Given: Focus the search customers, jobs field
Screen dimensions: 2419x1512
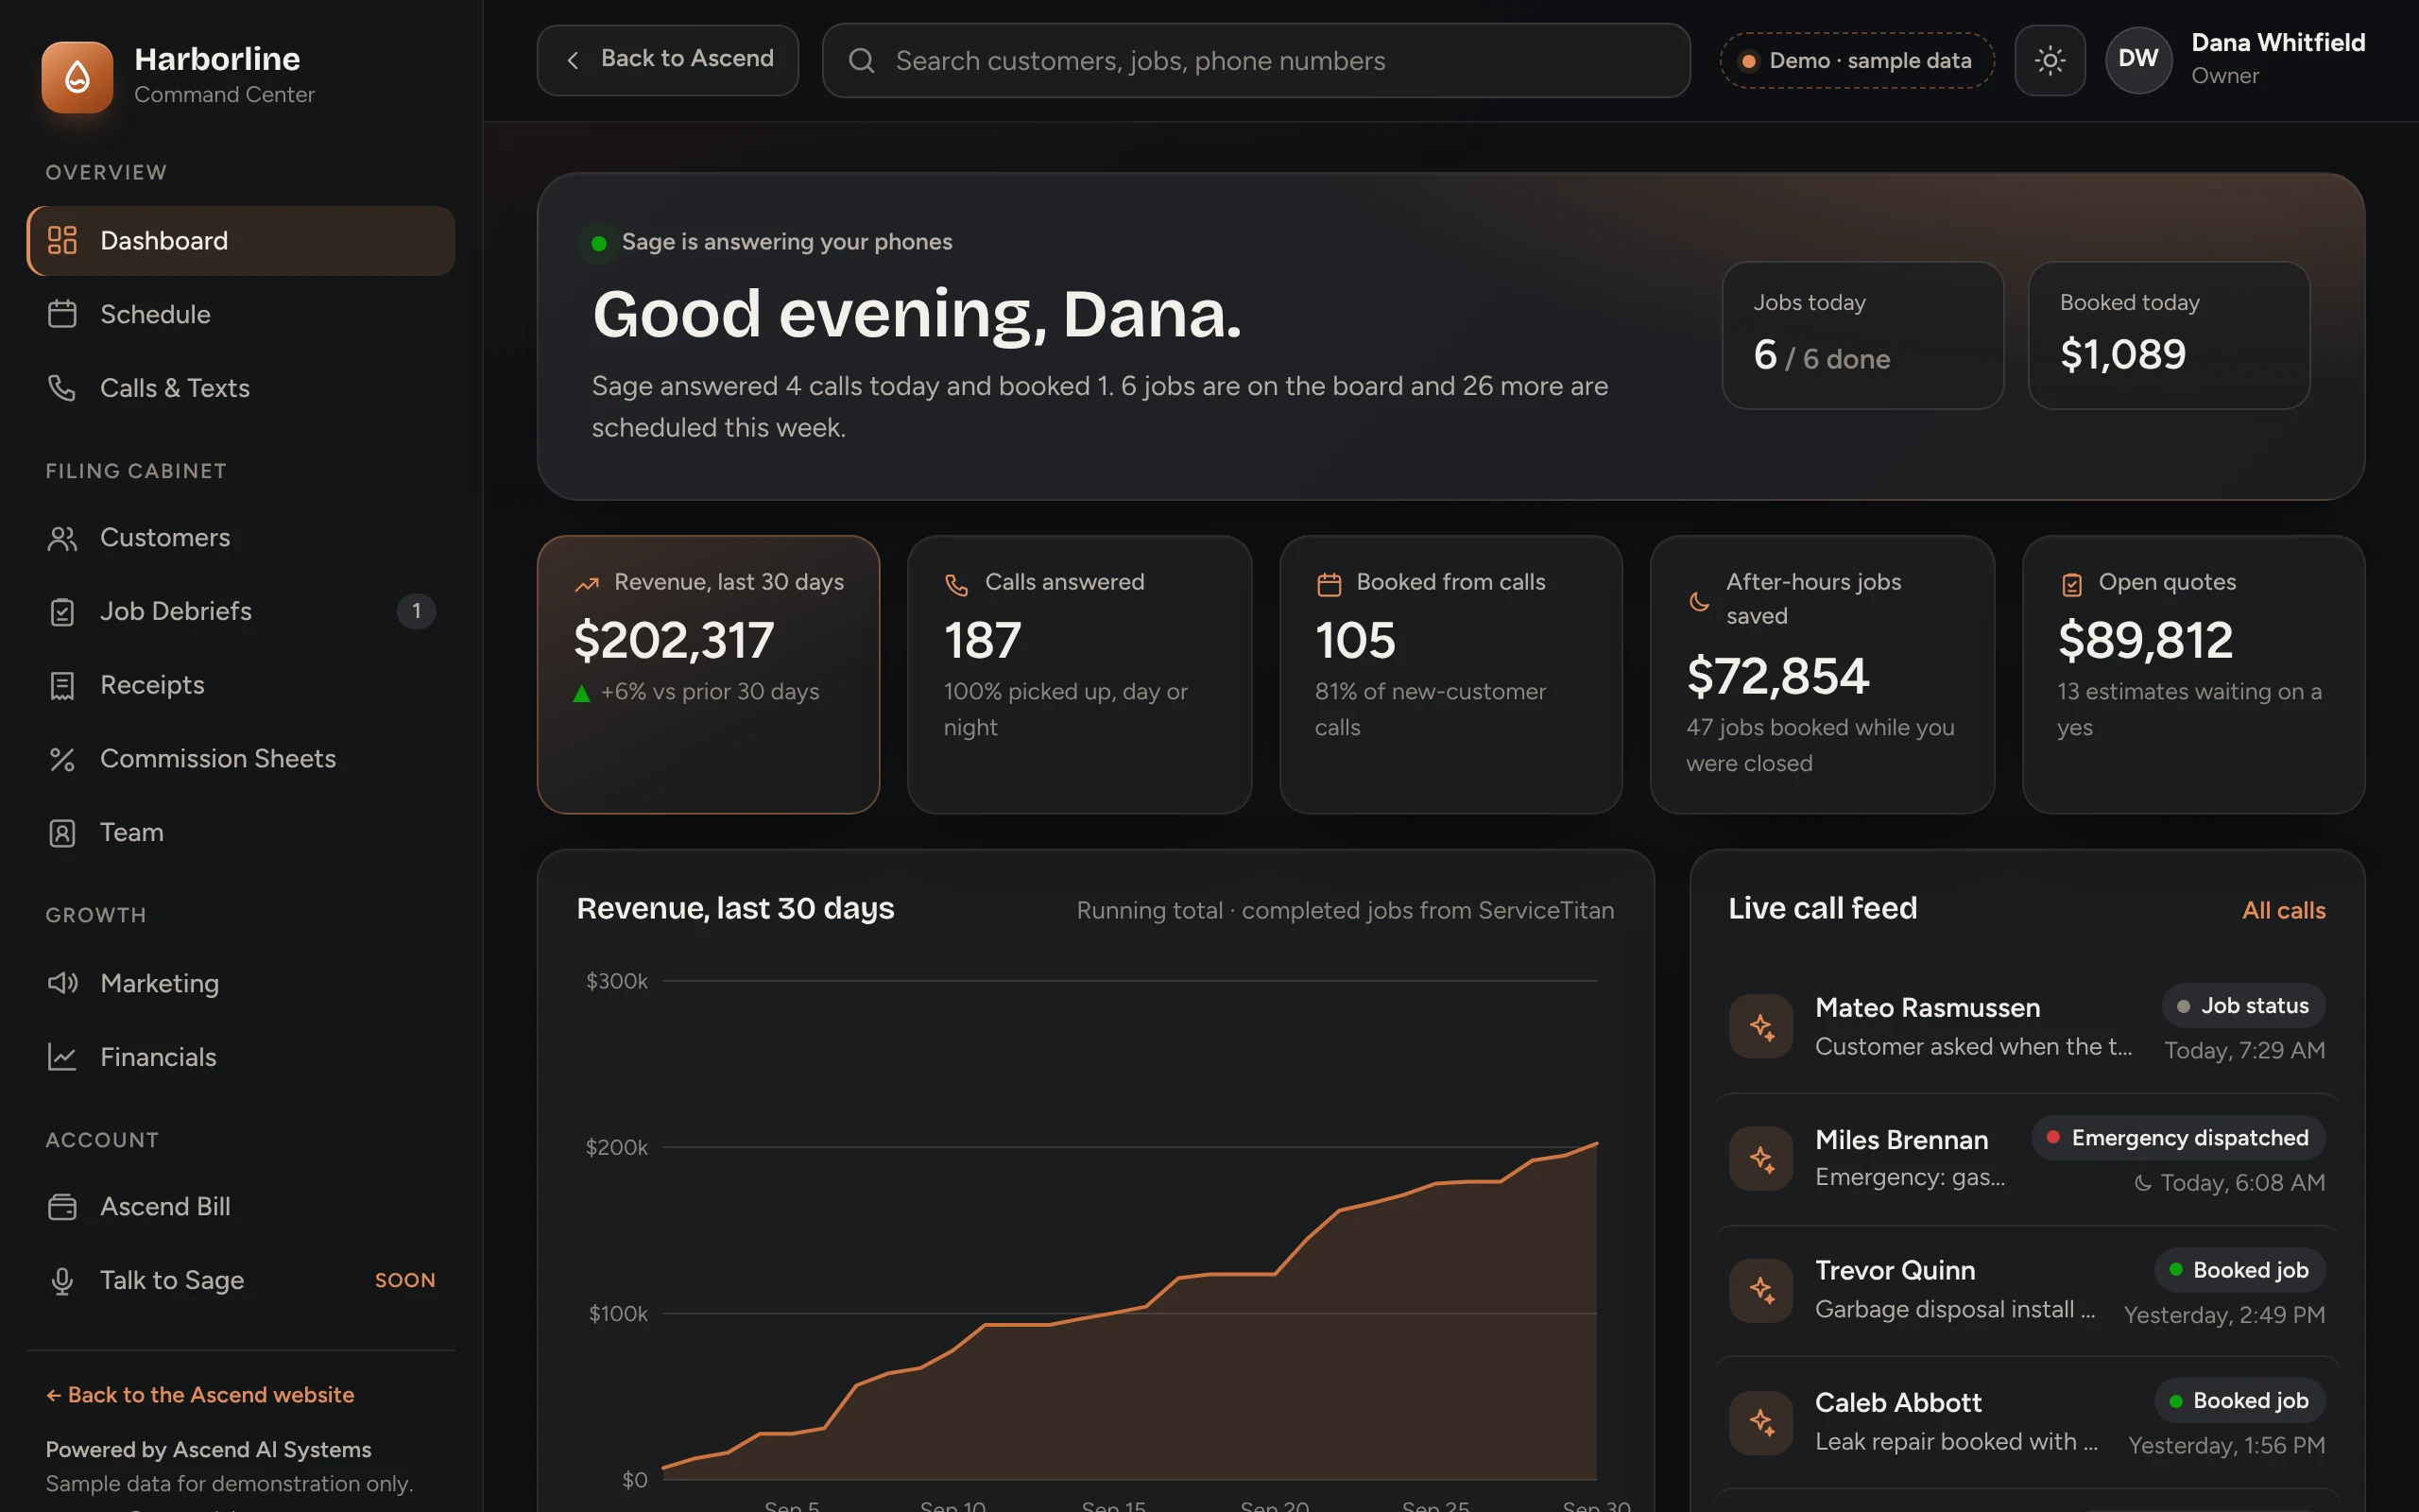Looking at the screenshot, I should [x=1257, y=61].
